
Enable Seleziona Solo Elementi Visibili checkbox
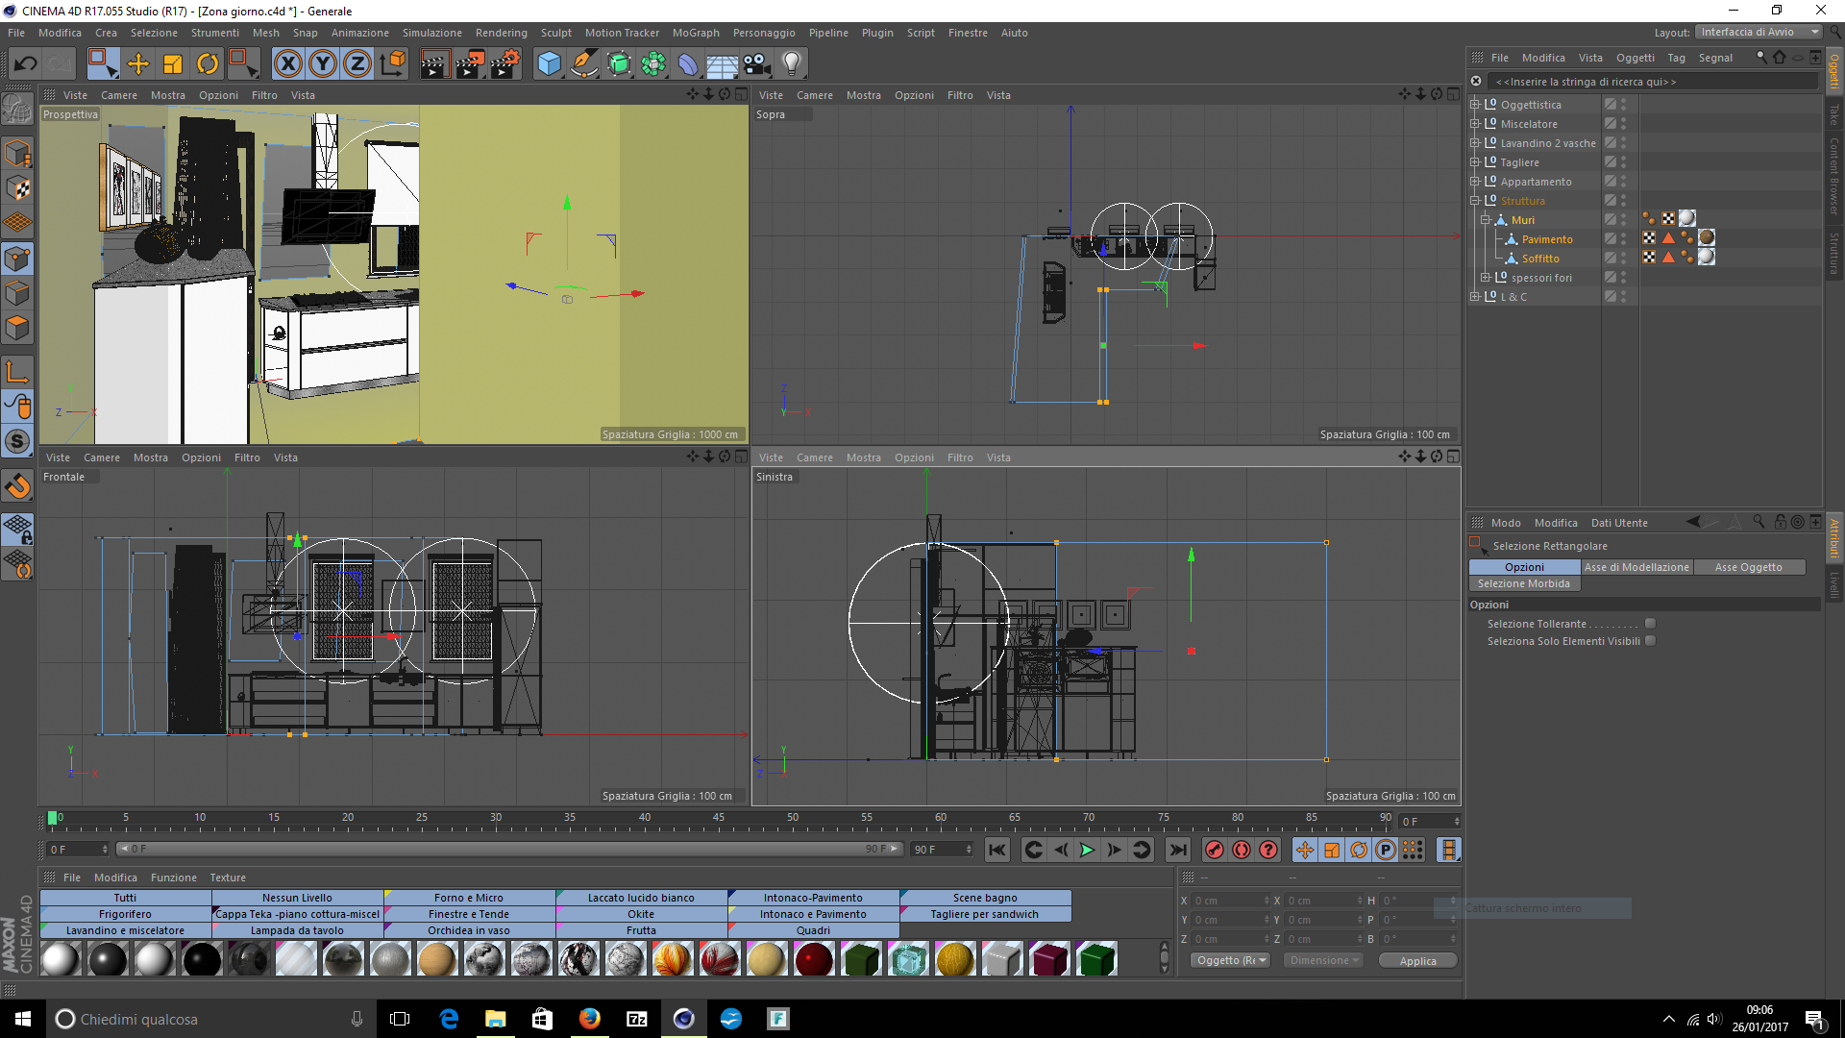tap(1650, 641)
